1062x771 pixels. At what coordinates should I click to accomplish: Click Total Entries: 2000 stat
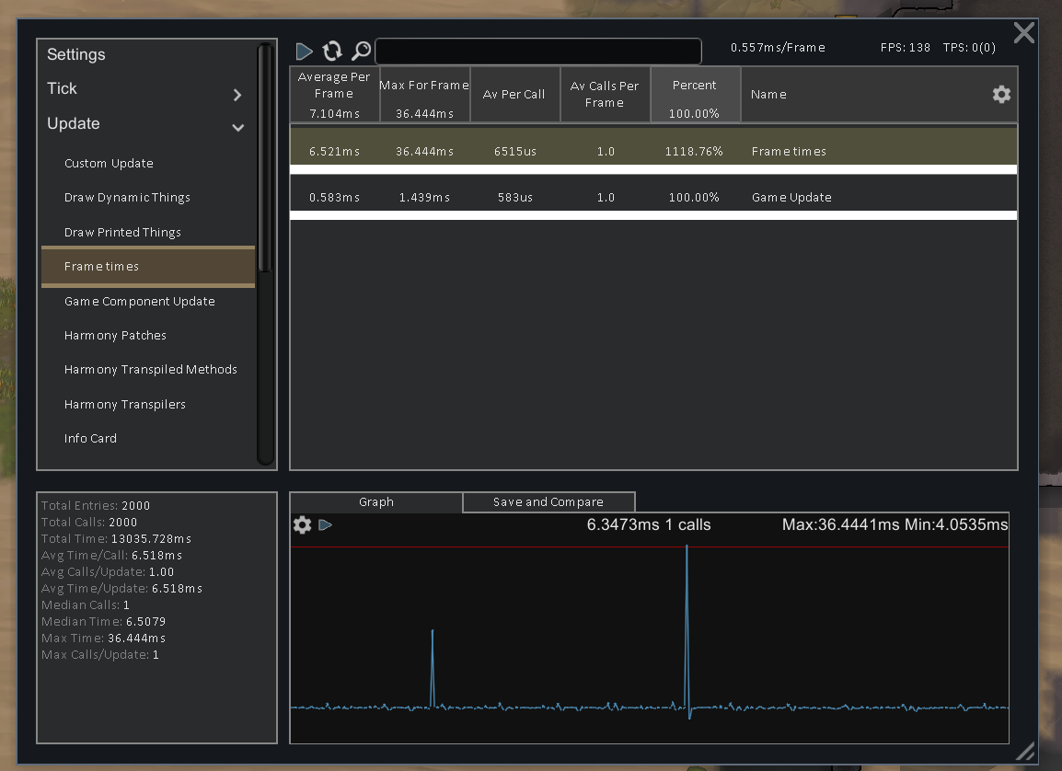click(x=96, y=506)
